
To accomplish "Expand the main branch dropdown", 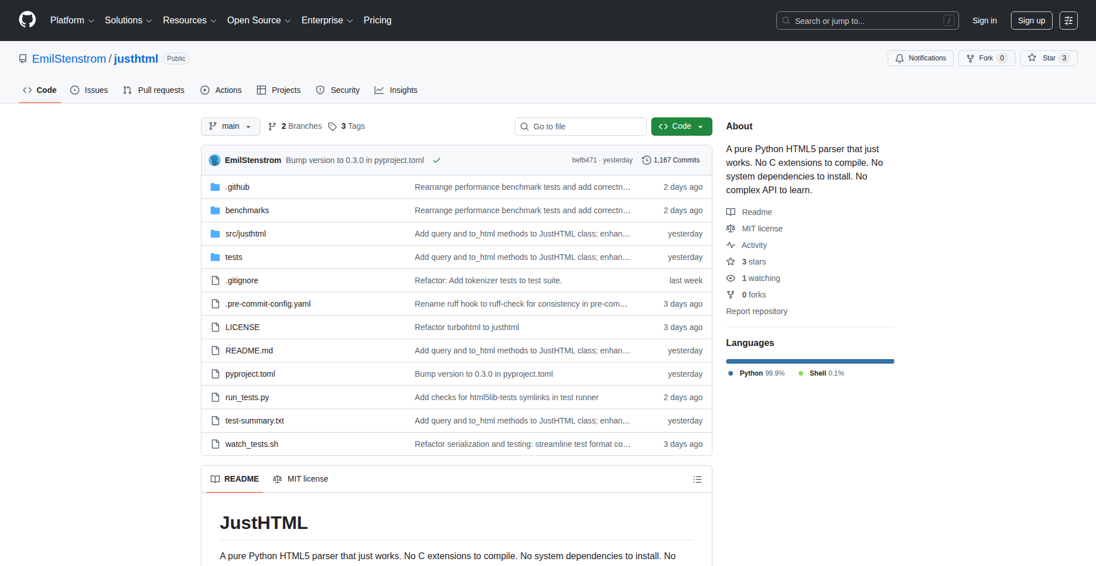I will 230,127.
